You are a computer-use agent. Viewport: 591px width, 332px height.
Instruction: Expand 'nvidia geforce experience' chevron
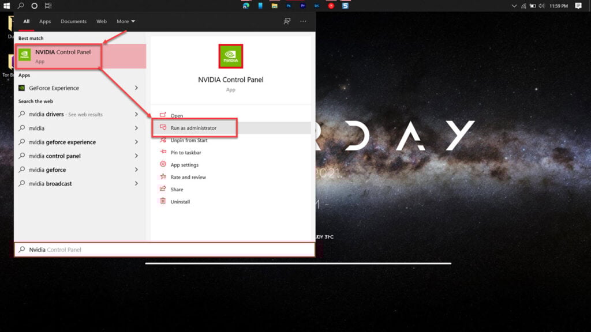coord(136,142)
